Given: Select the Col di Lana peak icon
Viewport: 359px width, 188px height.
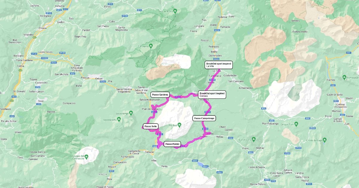Looking at the screenshot, I should click(x=253, y=139).
